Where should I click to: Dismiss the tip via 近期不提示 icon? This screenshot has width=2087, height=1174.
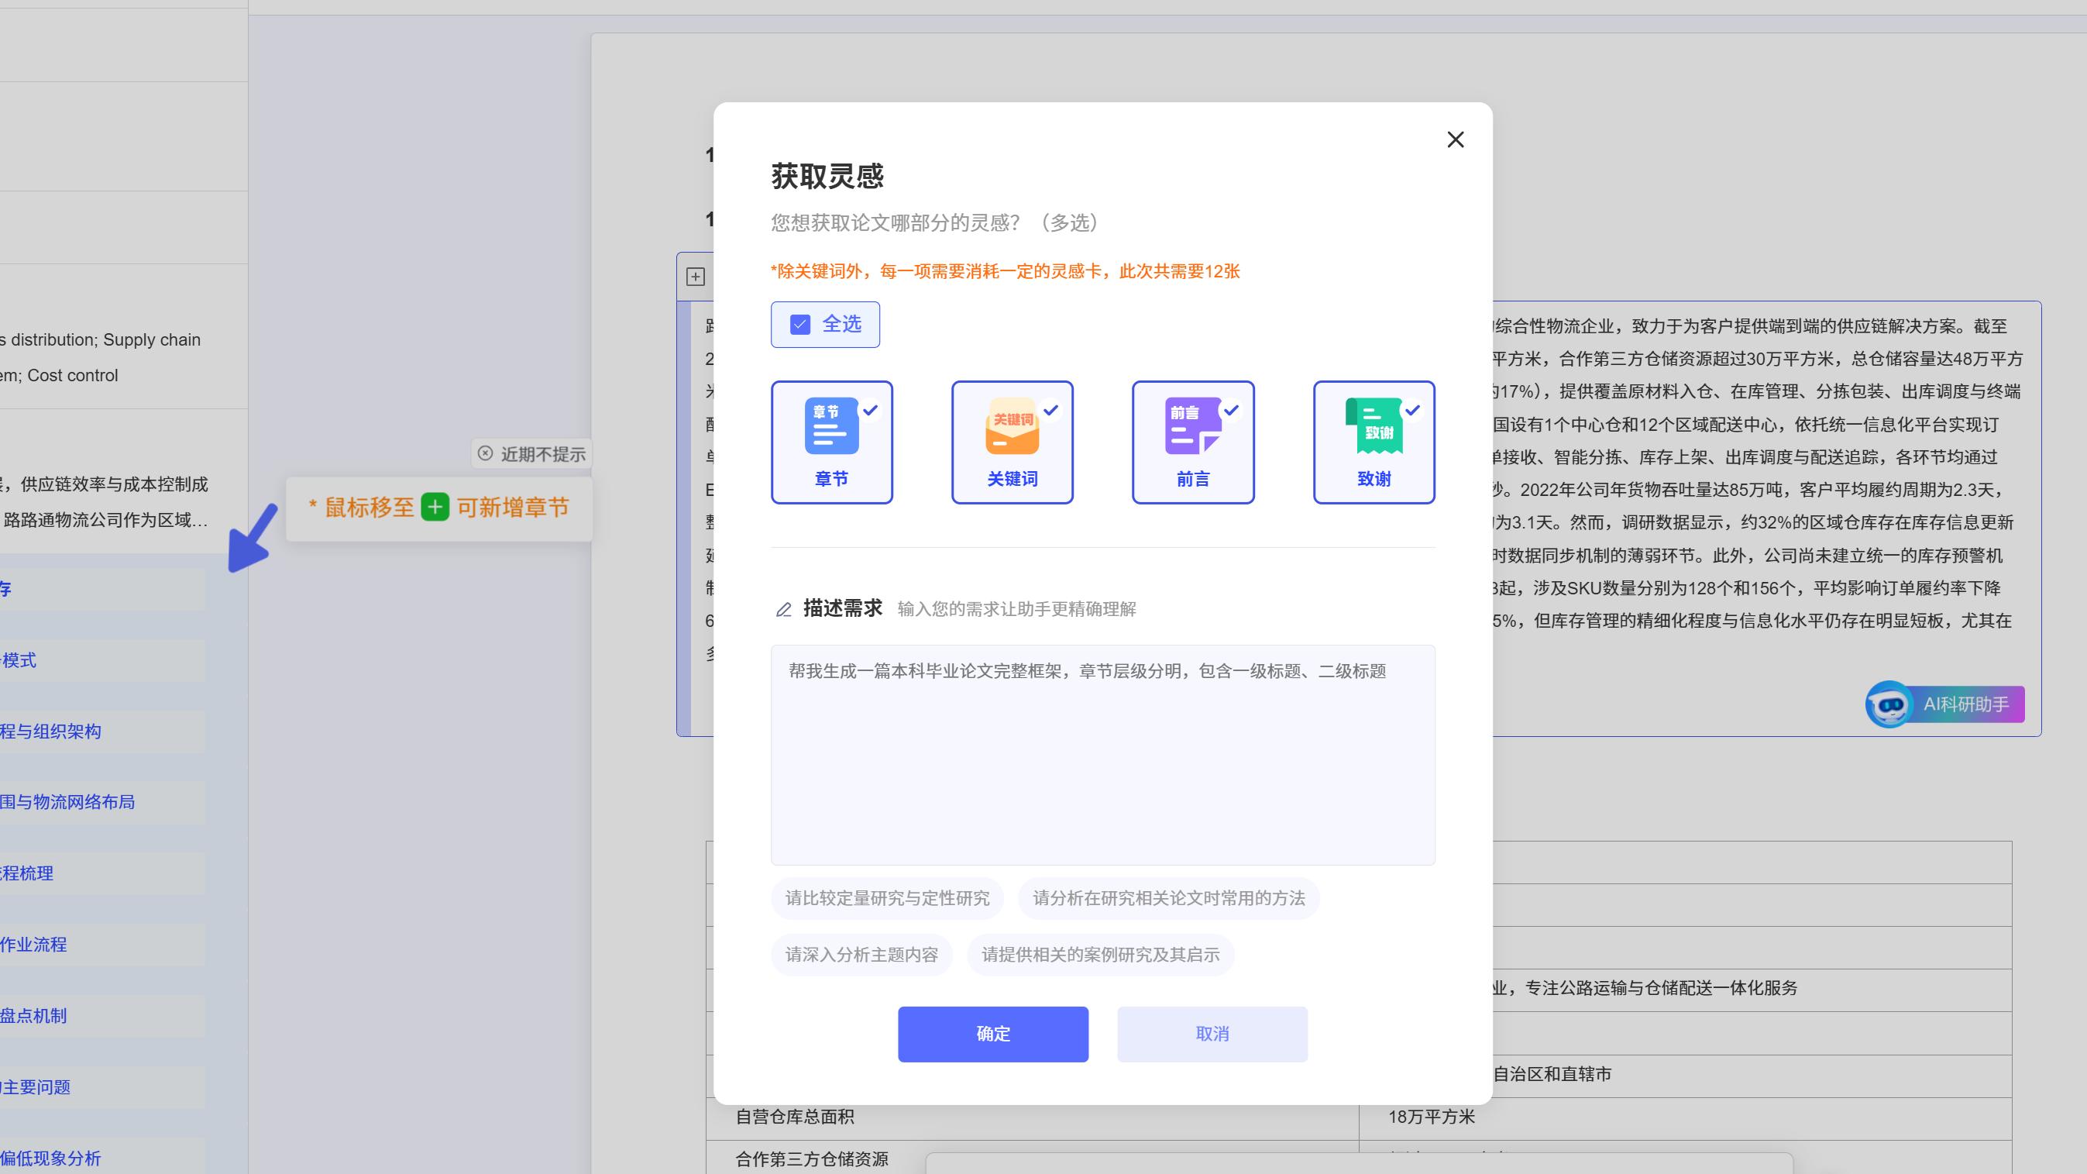tap(485, 454)
